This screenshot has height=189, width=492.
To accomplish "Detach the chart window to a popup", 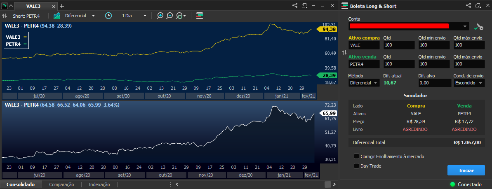I will [x=304, y=5].
